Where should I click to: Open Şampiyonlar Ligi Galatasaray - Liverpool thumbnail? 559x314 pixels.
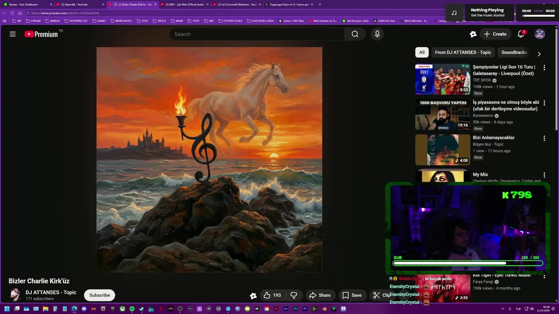coord(442,79)
